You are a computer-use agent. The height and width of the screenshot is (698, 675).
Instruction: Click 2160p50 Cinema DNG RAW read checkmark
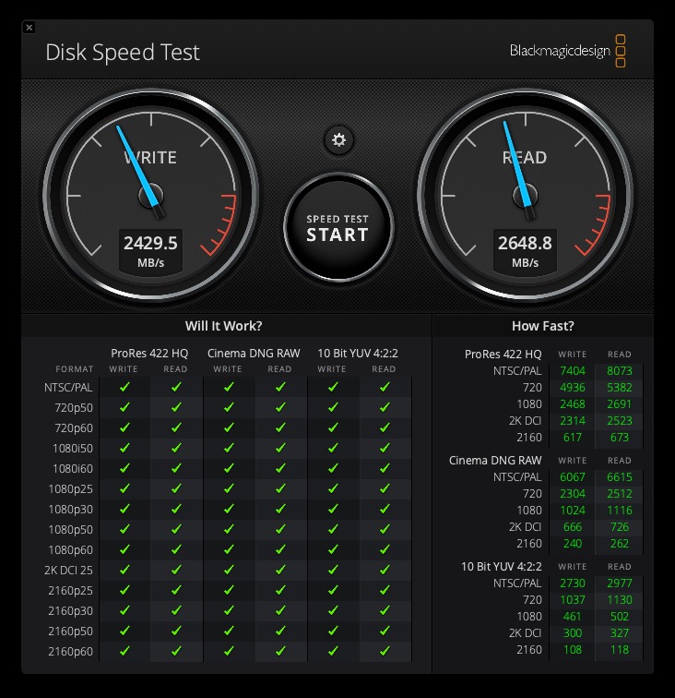coord(280,631)
